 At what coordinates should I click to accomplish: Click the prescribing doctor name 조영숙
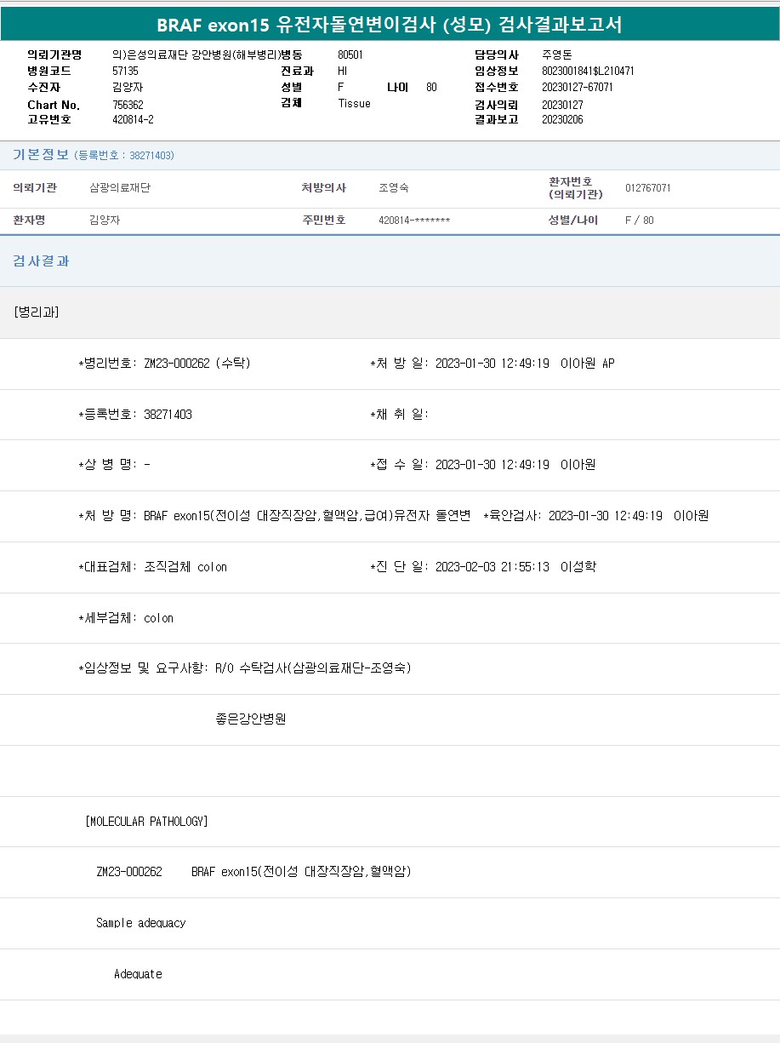393,188
